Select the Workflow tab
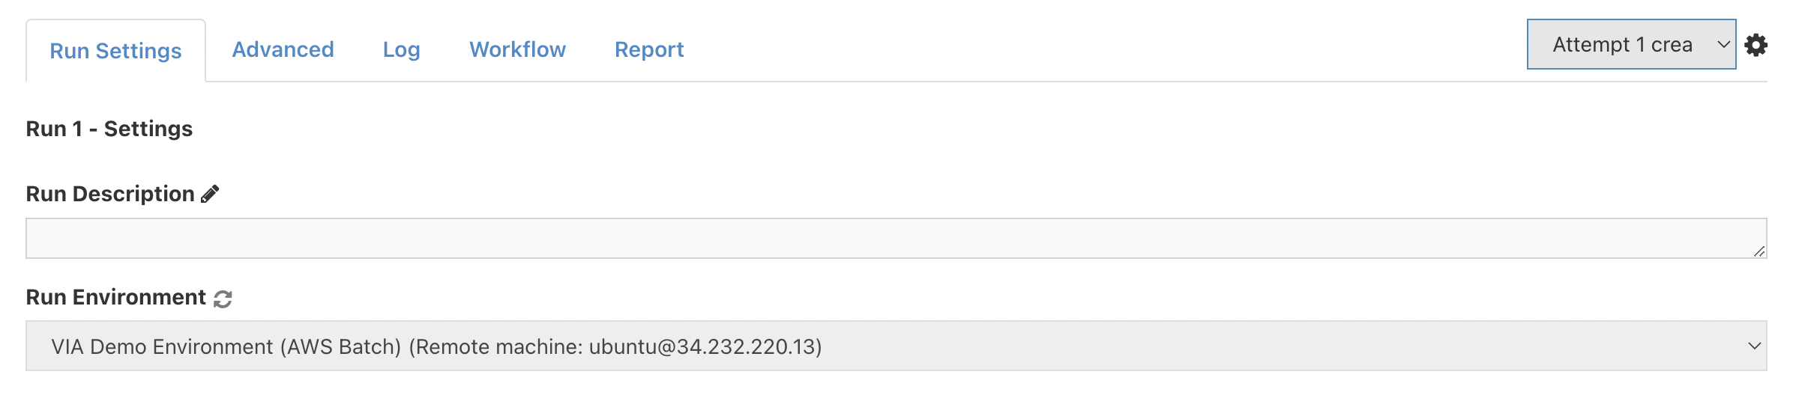Image resolution: width=1796 pixels, height=407 pixels. click(x=517, y=49)
